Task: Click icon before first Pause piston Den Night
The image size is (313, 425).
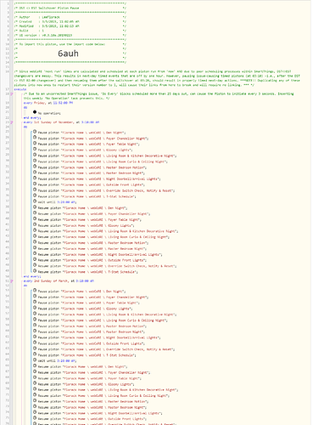Action: click(x=35, y=132)
